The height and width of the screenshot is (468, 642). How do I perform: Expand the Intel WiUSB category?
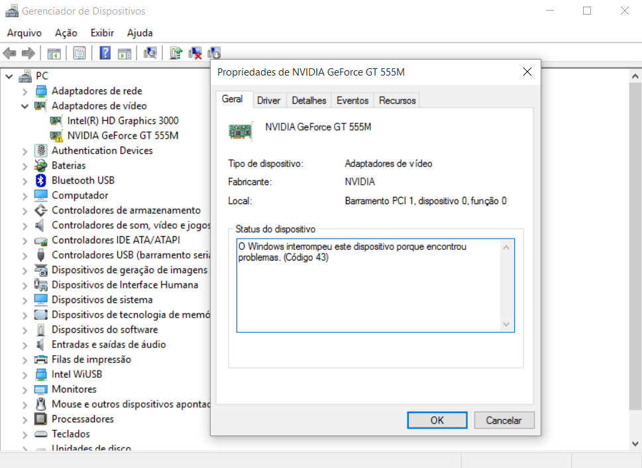pos(25,375)
